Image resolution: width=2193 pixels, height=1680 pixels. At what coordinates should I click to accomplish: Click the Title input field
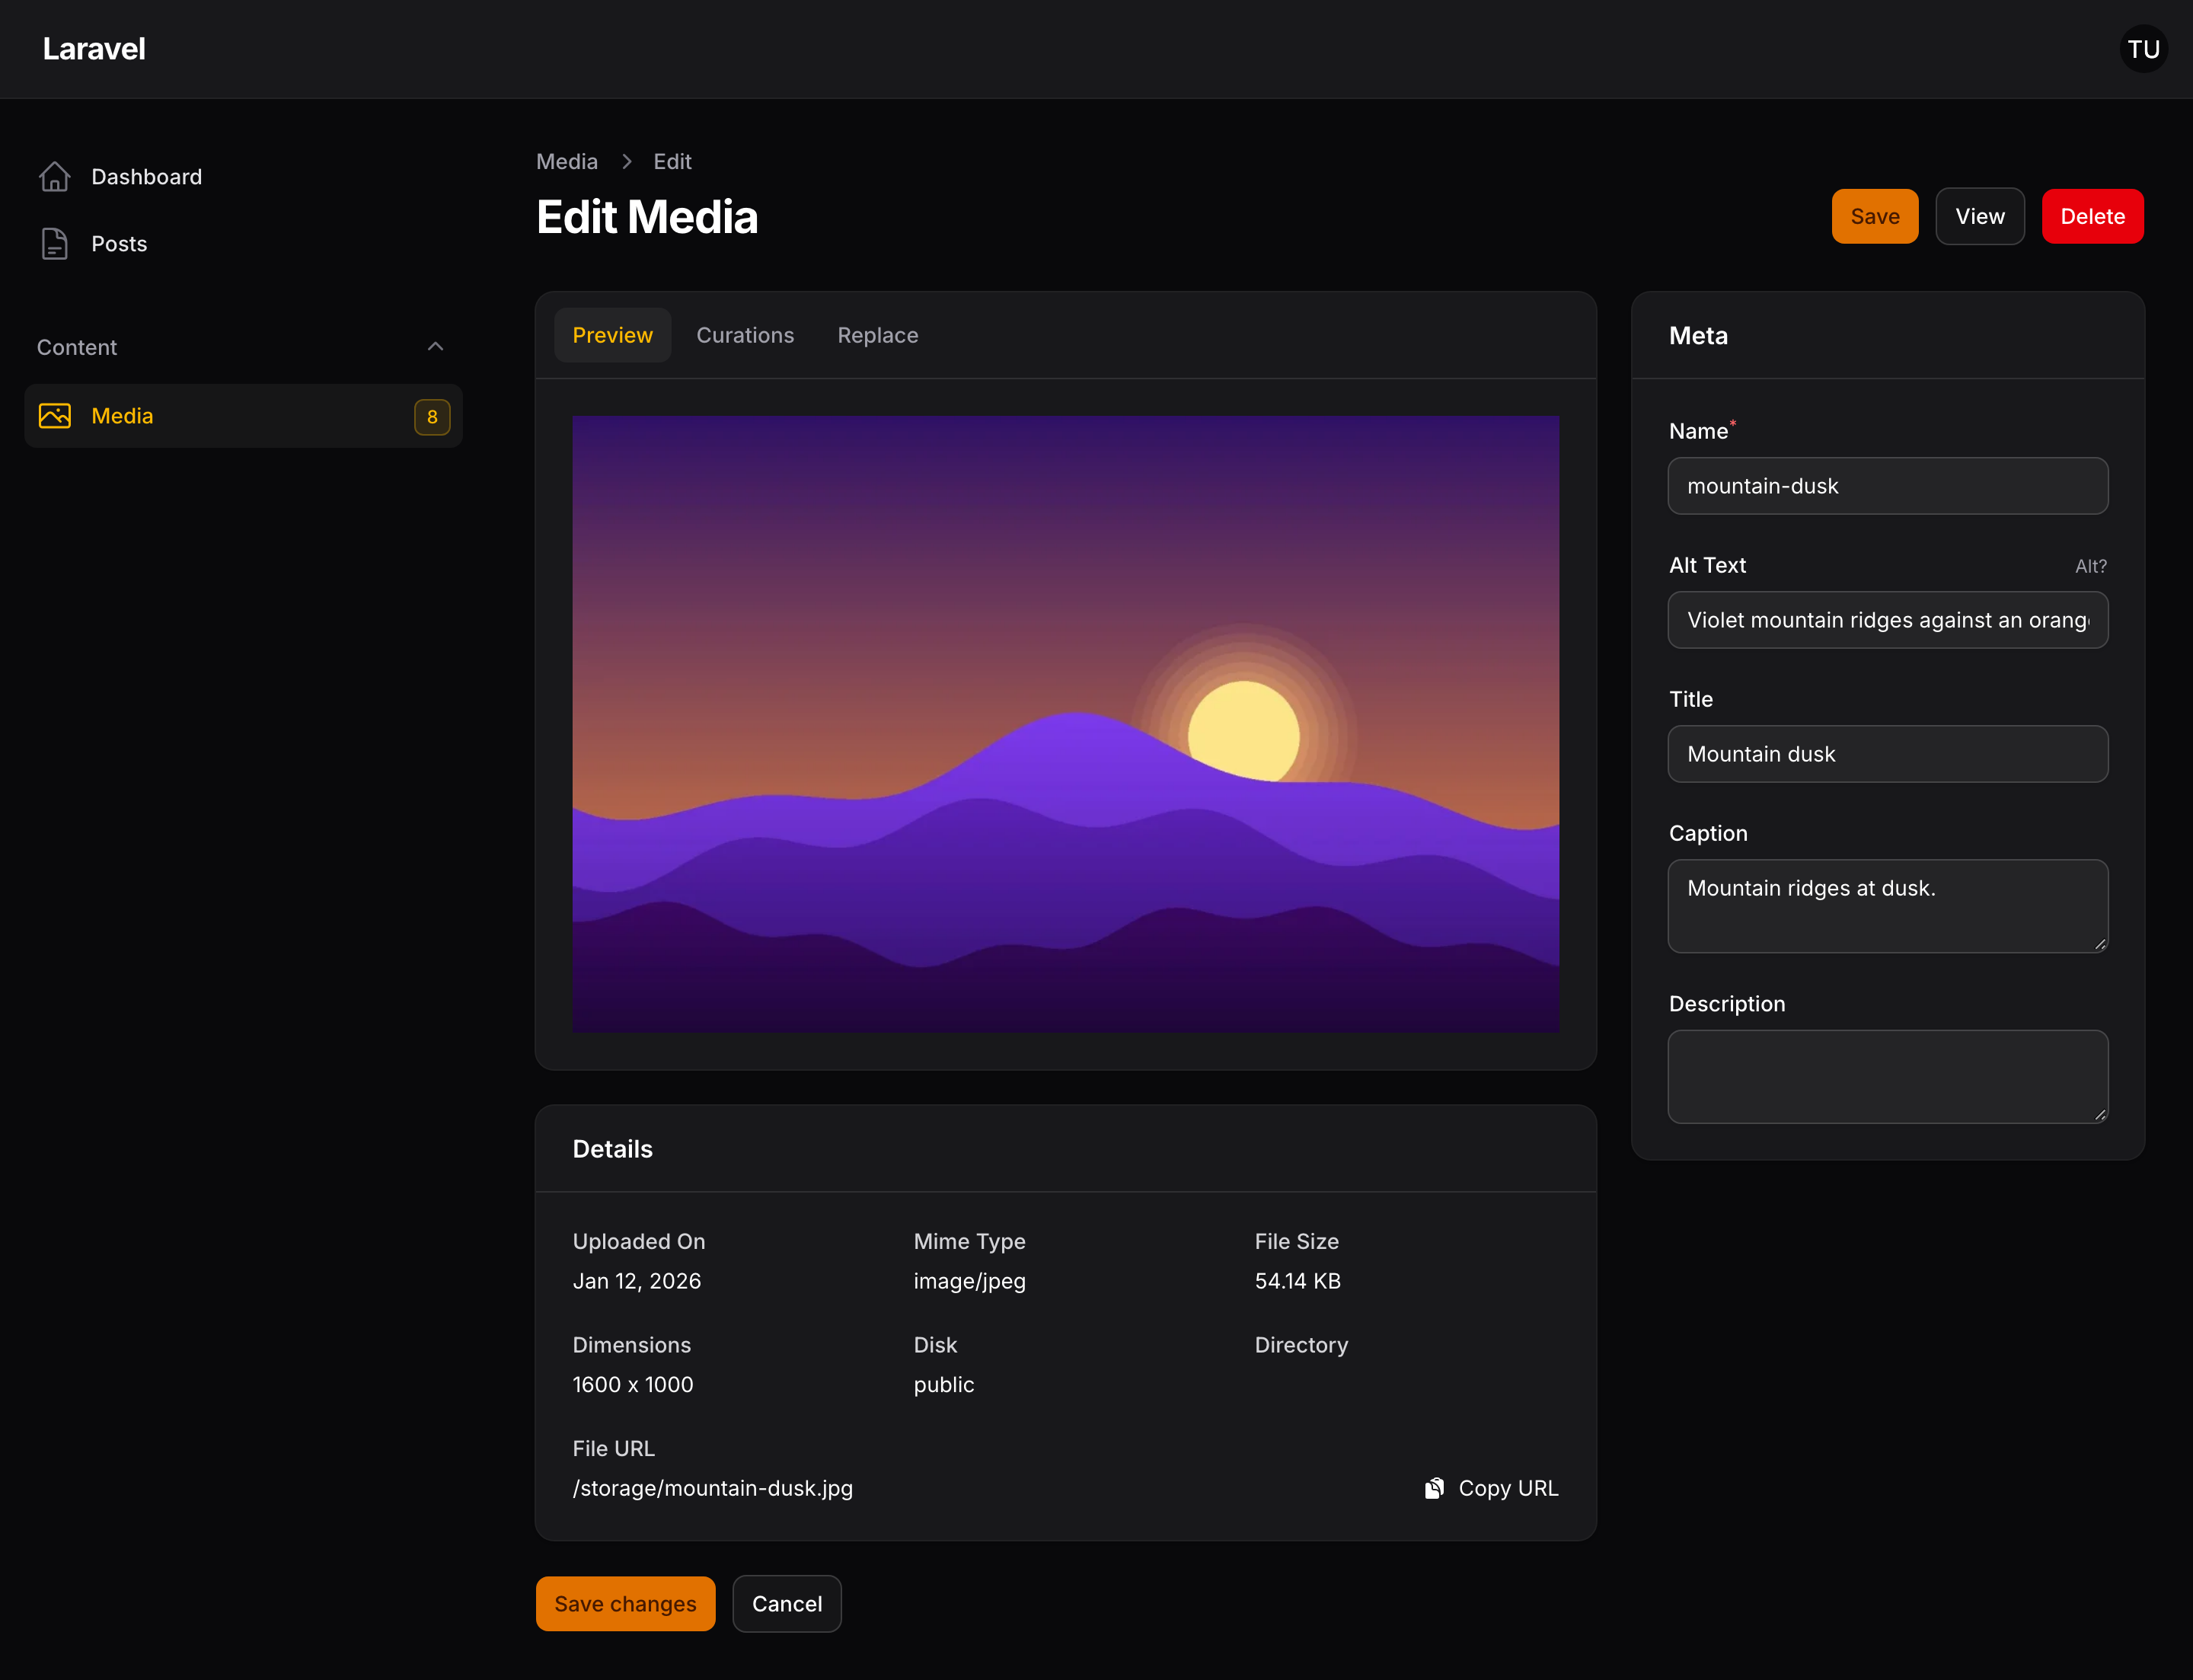1888,754
